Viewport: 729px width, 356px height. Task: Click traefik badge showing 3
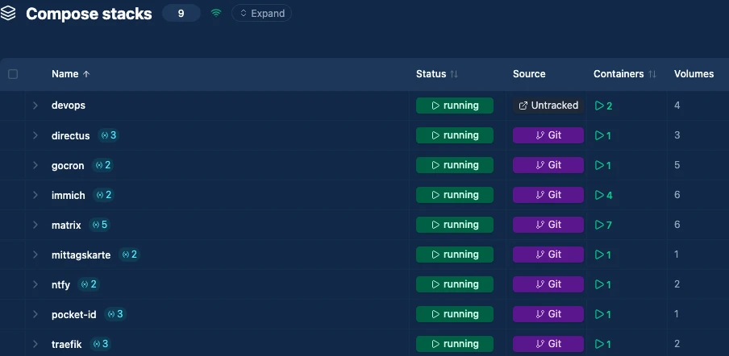[101, 344]
